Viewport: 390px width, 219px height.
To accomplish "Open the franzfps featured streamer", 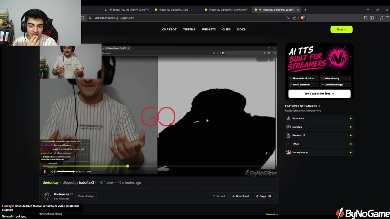I will 319,127.
